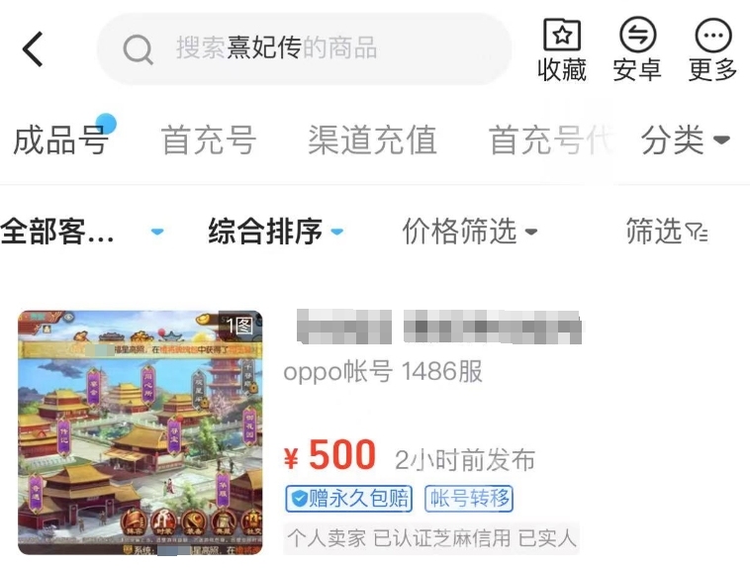Select the 成品号 tab
Viewport: 750px width, 568px height.
coord(59,141)
